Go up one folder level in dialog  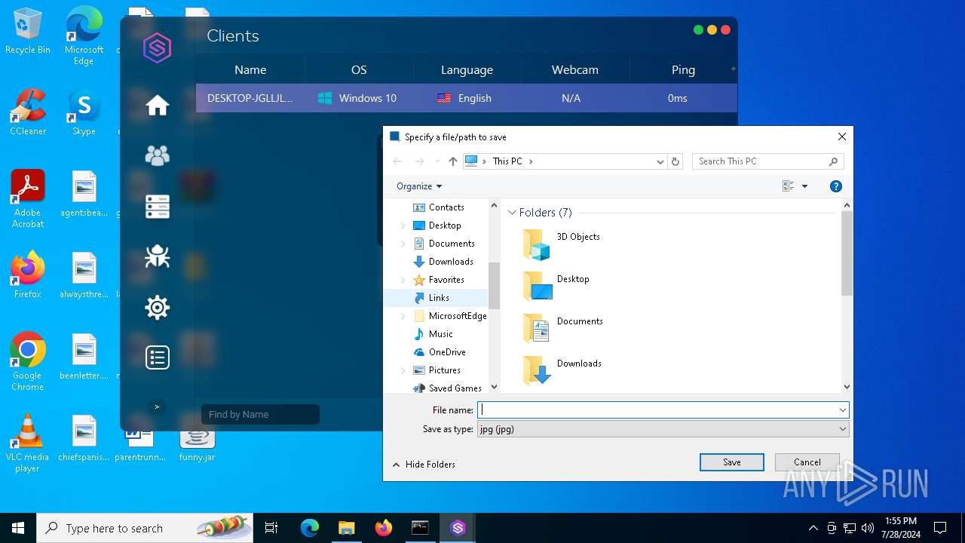click(x=452, y=161)
